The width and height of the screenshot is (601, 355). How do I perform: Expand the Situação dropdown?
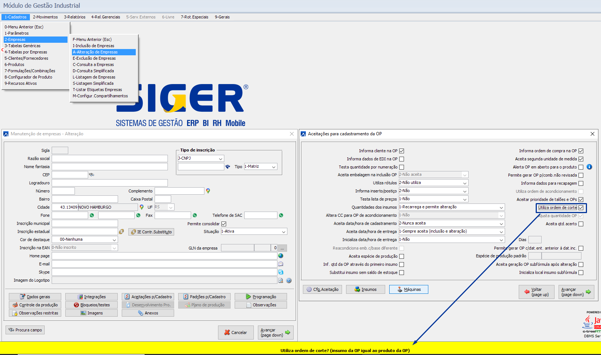(x=254, y=232)
